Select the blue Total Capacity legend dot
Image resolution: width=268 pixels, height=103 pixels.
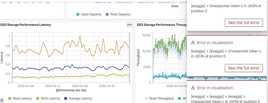pyautogui.click(x=107, y=14)
